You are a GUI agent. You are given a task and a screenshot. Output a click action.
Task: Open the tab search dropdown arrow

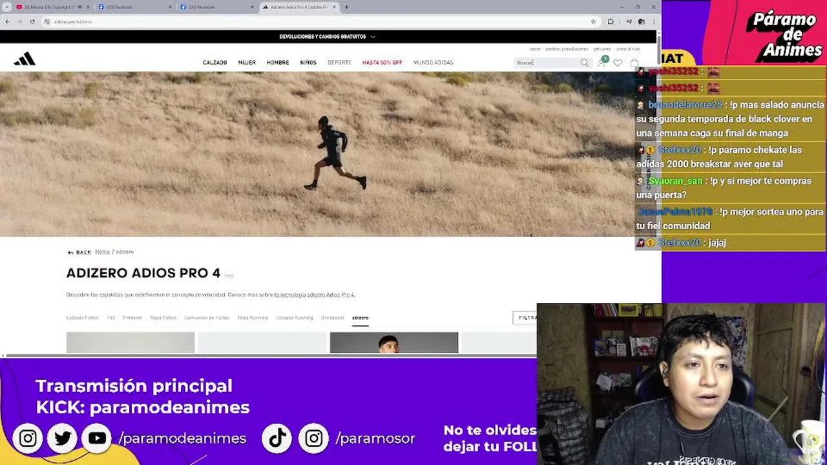[x=6, y=7]
